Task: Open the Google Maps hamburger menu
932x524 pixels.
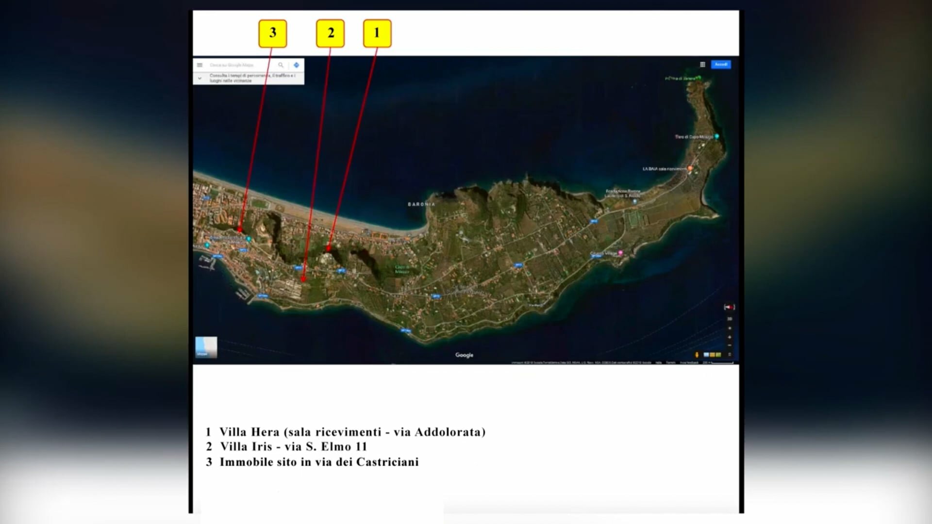Action: pyautogui.click(x=200, y=65)
